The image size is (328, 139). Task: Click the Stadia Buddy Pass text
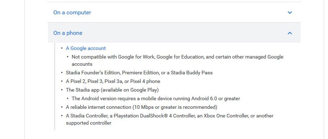(192, 73)
